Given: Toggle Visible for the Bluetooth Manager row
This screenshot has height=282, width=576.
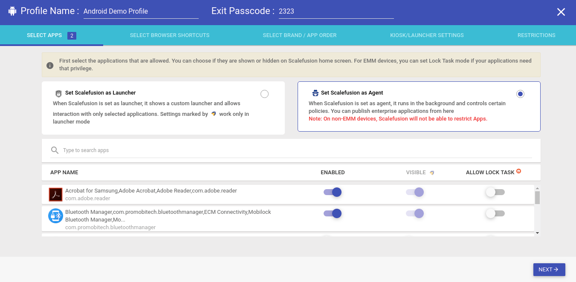Looking at the screenshot, I should pyautogui.click(x=415, y=213).
